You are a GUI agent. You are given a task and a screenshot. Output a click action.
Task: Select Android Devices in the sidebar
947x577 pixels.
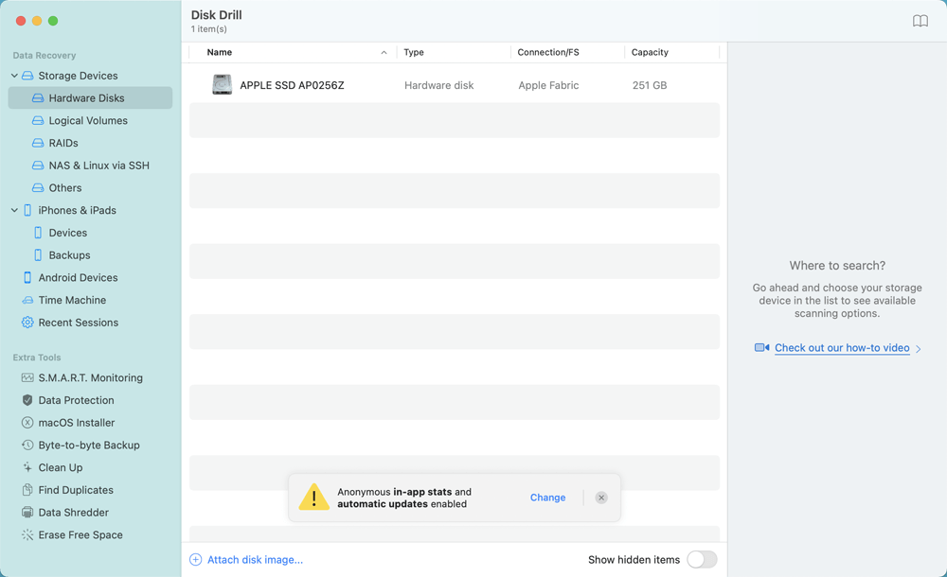click(x=78, y=277)
